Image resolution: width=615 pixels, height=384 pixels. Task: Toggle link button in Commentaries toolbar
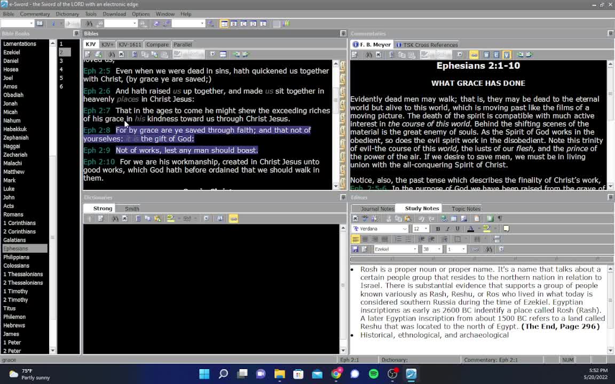[x=474, y=55]
